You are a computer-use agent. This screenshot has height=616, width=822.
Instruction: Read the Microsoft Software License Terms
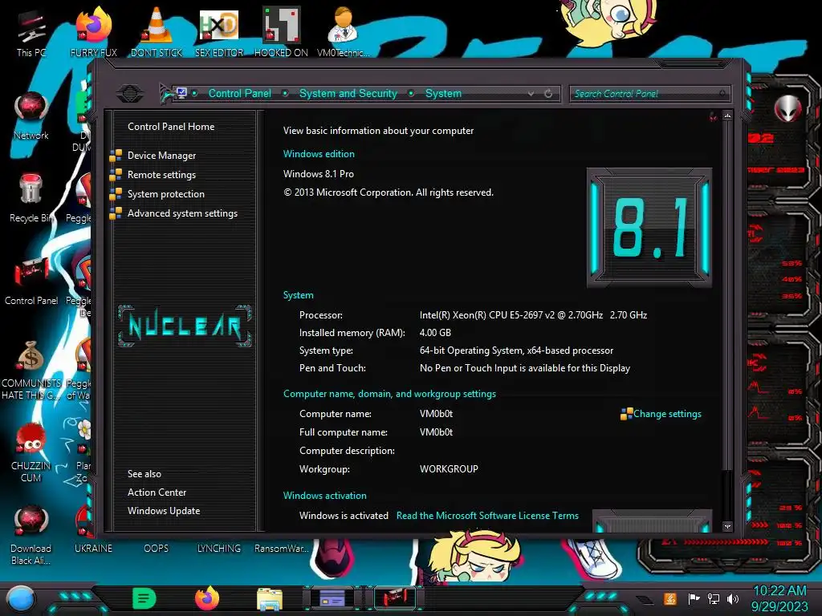click(487, 516)
